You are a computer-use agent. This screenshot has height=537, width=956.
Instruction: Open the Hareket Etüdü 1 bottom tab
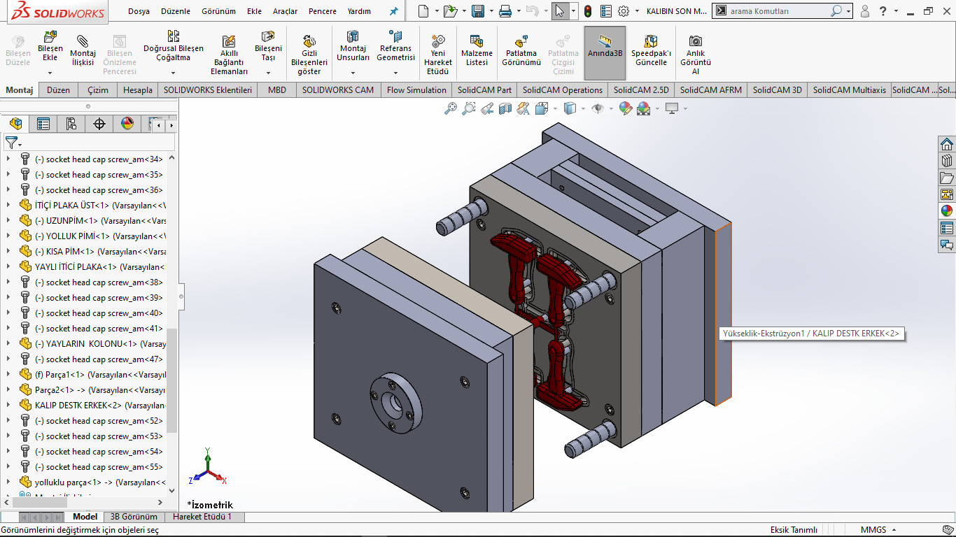point(202,517)
